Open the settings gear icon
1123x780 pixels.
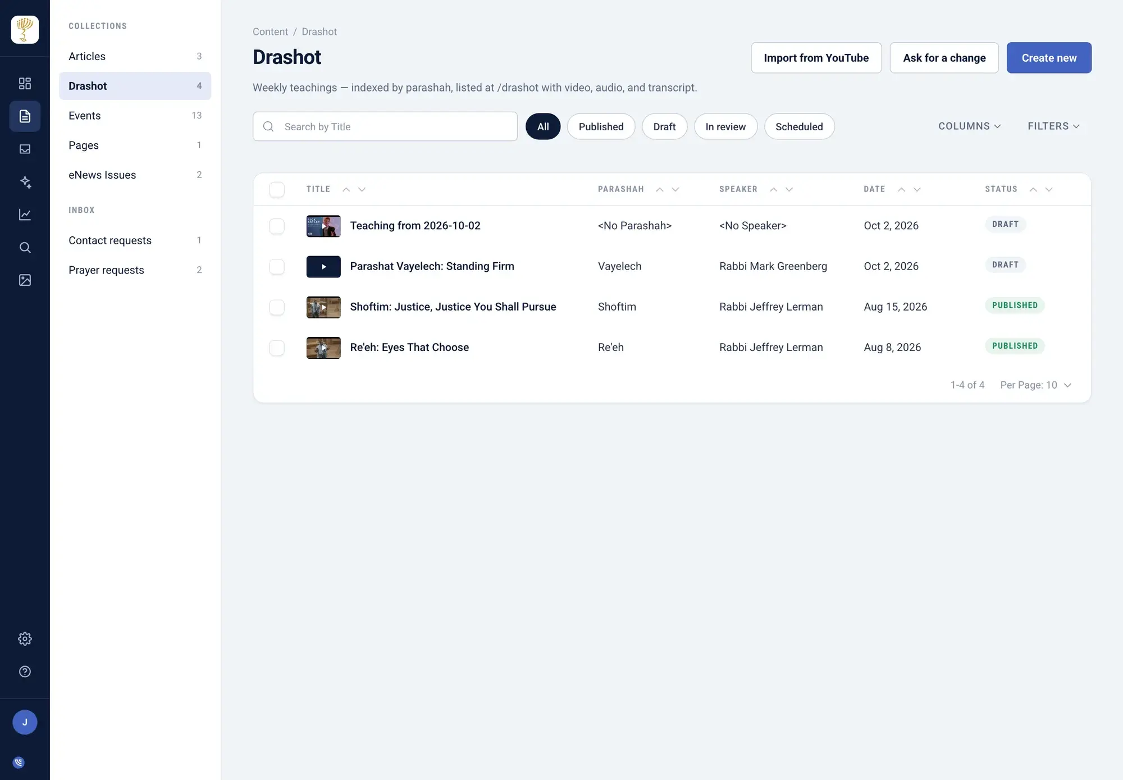click(x=25, y=638)
